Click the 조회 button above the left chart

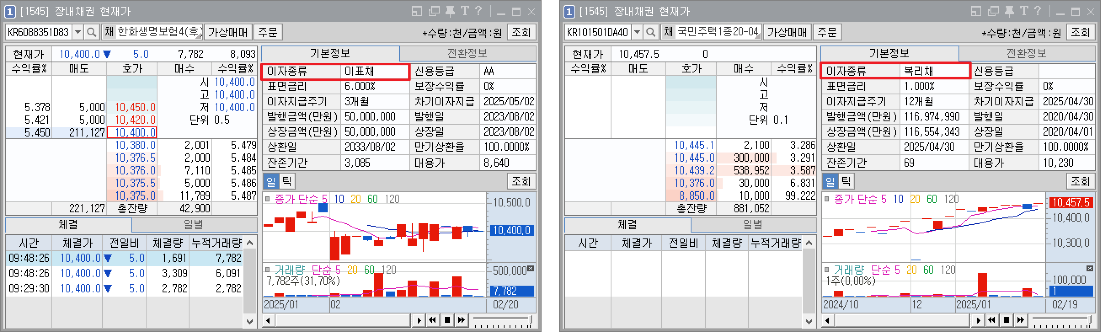click(x=521, y=181)
